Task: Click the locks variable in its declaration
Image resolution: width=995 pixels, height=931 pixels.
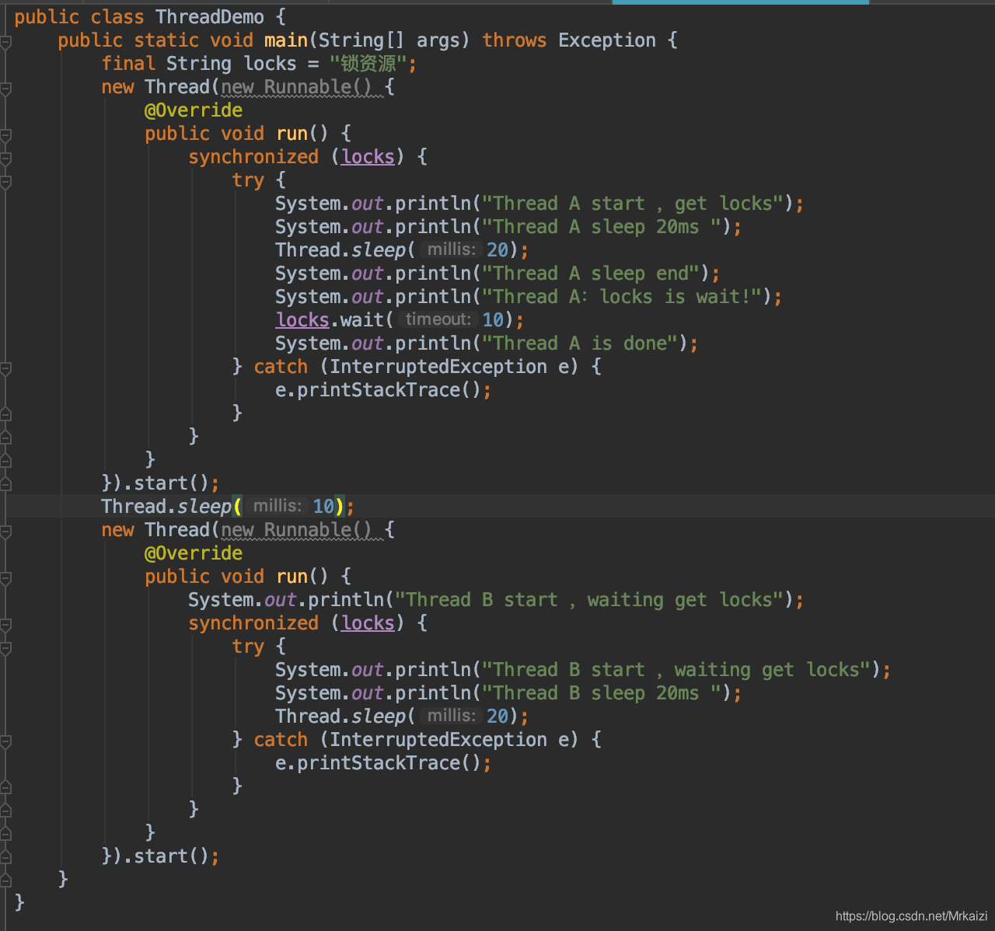Action: coord(270,64)
